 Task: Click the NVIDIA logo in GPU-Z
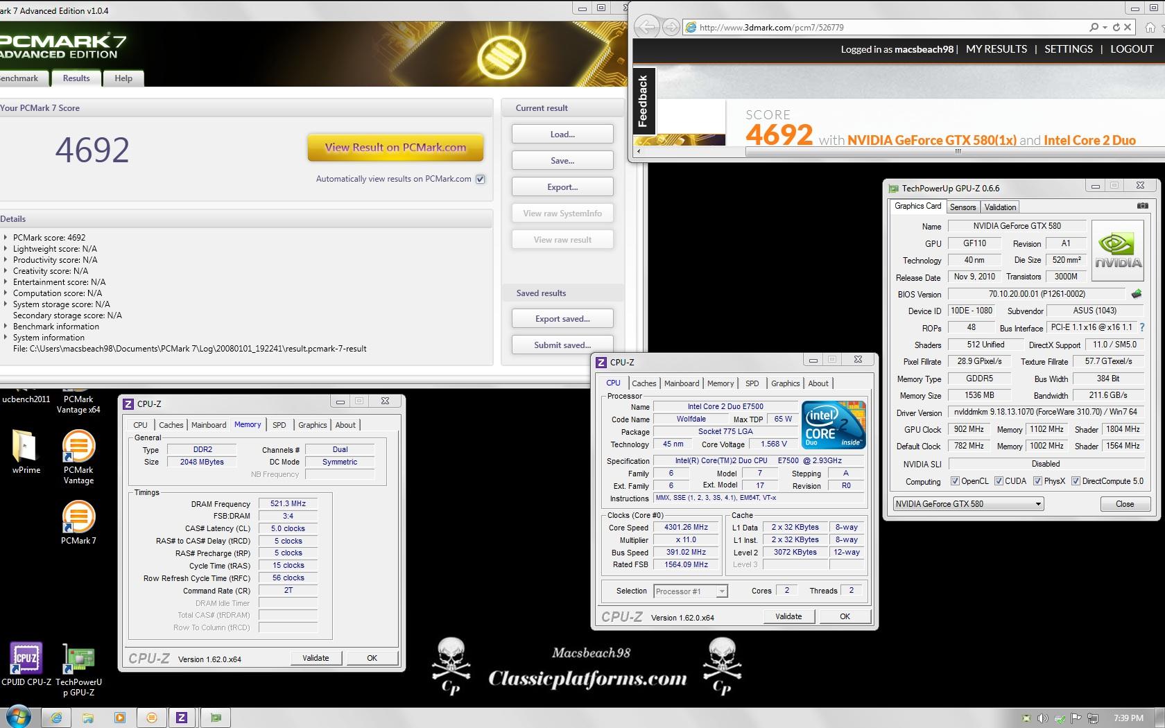tap(1118, 250)
